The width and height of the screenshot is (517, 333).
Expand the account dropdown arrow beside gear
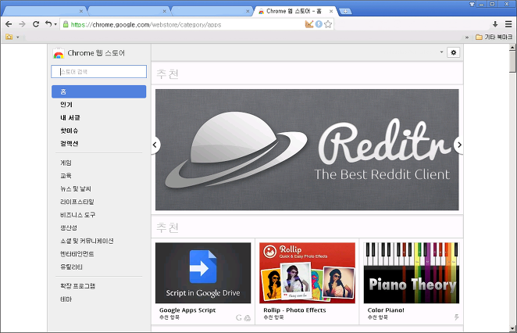point(441,52)
